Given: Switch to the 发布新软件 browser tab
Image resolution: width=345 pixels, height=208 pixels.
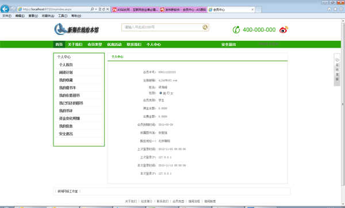Looking at the screenshot, I should [183, 9].
